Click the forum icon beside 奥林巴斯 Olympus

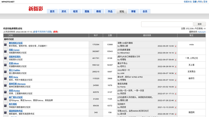pyautogui.click(x=5, y=85)
